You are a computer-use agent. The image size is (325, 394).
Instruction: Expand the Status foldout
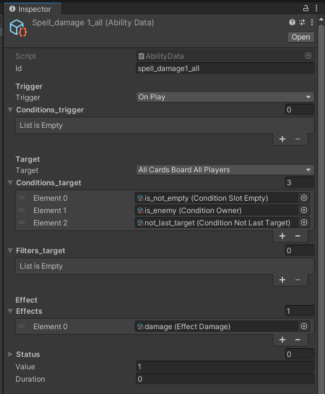click(x=11, y=354)
